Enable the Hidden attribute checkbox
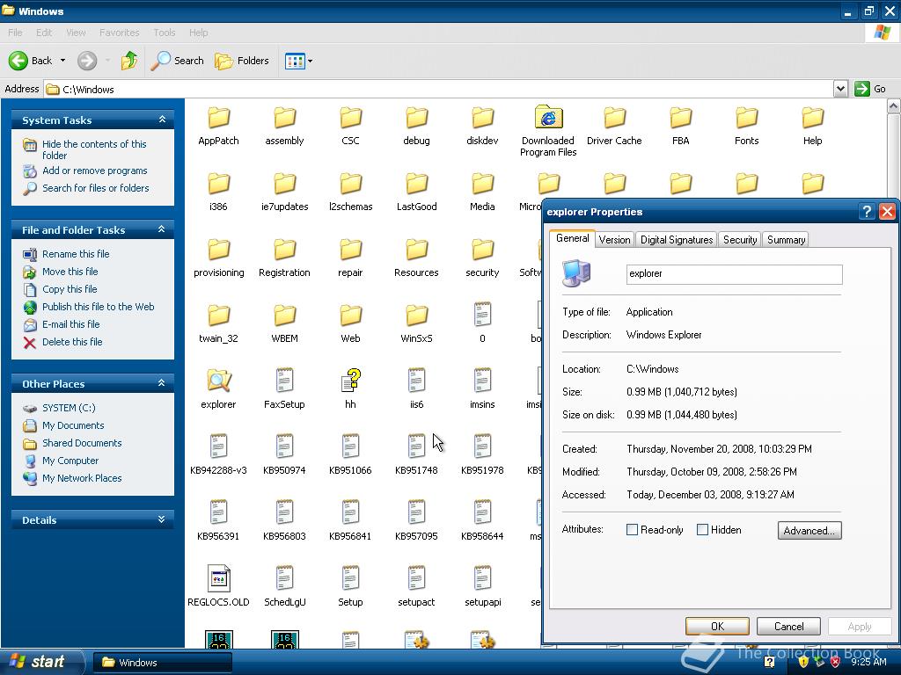The width and height of the screenshot is (901, 675). click(702, 530)
